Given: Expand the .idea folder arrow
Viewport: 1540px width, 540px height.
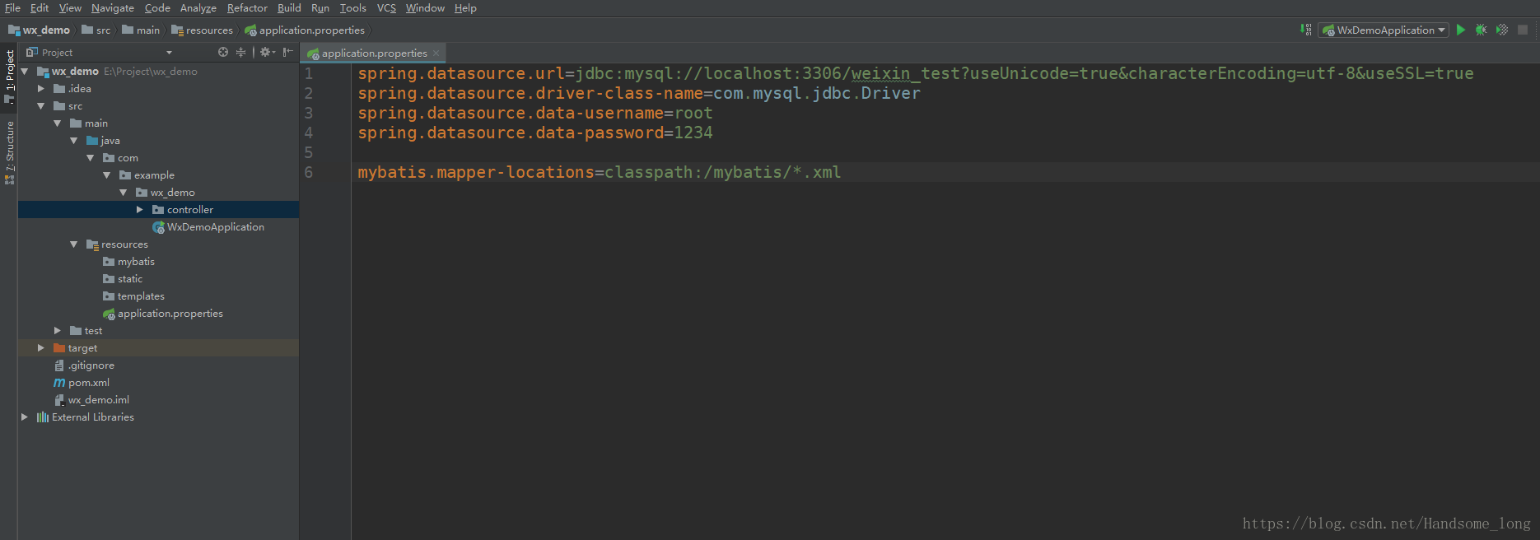Looking at the screenshot, I should click(41, 89).
